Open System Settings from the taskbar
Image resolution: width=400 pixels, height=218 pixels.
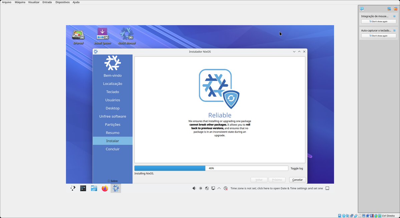[x=83, y=188]
